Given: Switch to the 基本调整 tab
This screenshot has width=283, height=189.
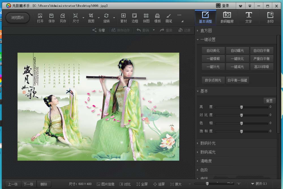Looking at the screenshot, I should pyautogui.click(x=205, y=17).
